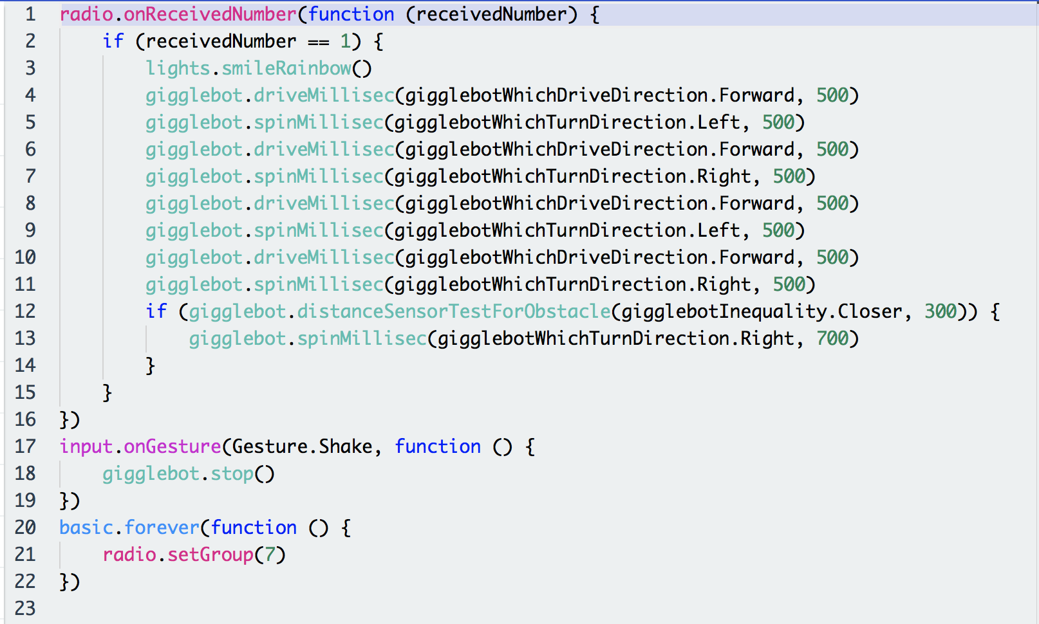
Task: Click the receivedNumber parameter in the if condition
Action: click(221, 41)
